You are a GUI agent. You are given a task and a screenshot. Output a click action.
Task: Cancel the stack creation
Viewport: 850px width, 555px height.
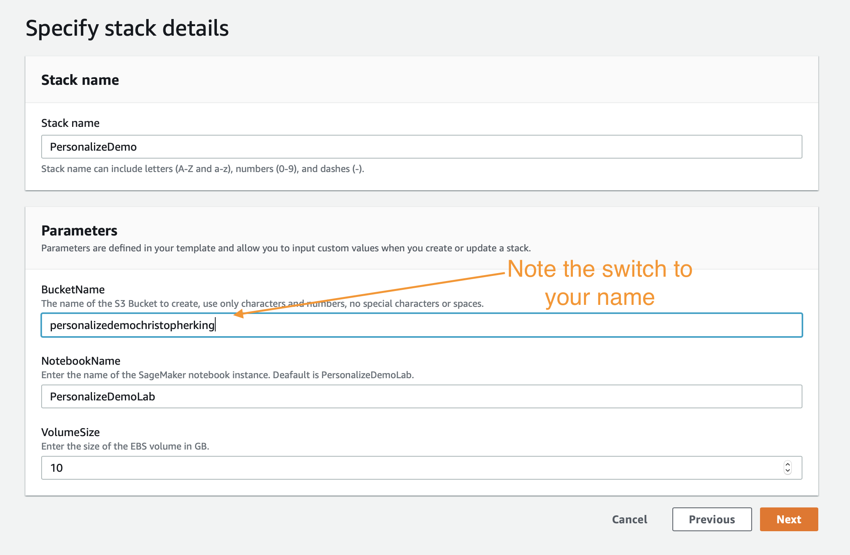coord(630,519)
